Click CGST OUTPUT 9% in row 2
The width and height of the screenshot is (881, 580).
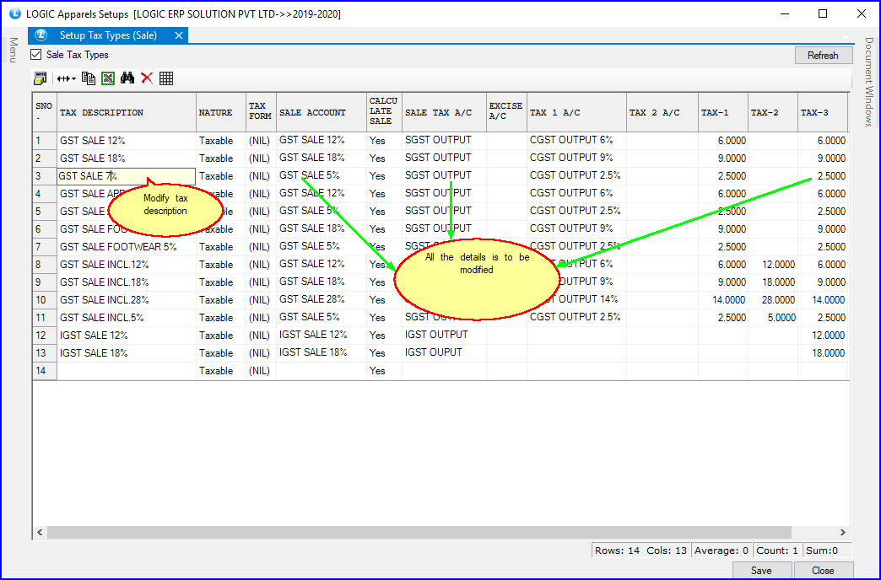click(x=576, y=158)
